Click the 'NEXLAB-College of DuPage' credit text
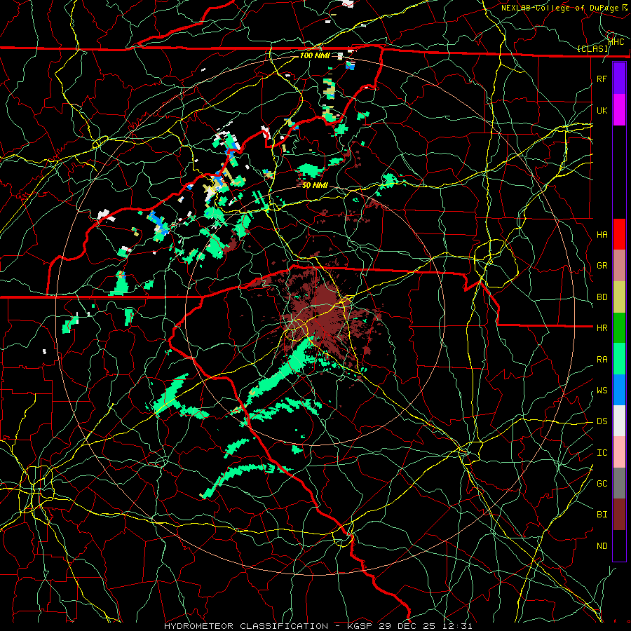 tap(559, 8)
